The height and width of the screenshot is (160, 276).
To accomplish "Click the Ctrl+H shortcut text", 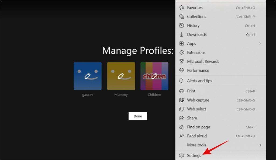I will click(250, 26).
